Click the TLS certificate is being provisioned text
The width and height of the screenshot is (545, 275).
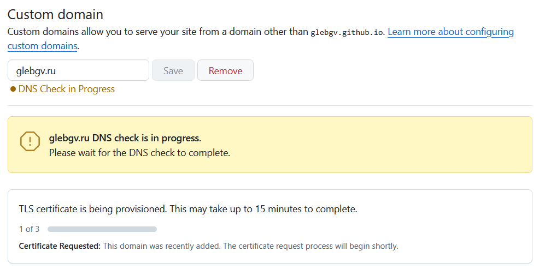point(188,209)
